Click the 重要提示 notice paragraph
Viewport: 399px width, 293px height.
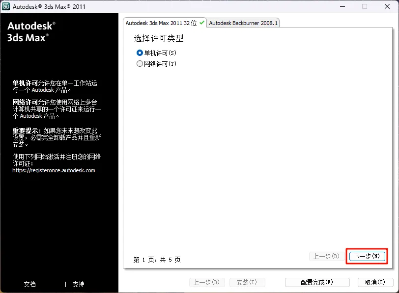(x=57, y=137)
